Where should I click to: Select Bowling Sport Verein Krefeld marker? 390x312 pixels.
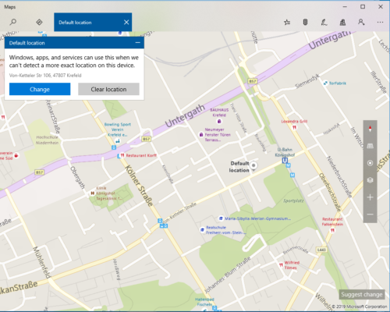click(118, 141)
